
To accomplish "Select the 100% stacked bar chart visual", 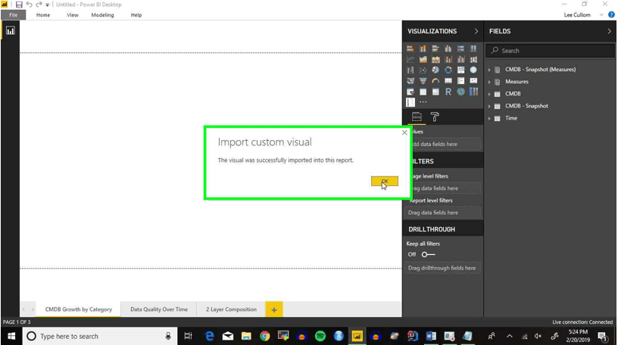I will 460,48.
